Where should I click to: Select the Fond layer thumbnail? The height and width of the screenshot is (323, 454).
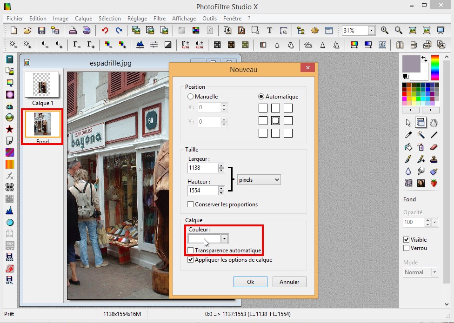43,124
